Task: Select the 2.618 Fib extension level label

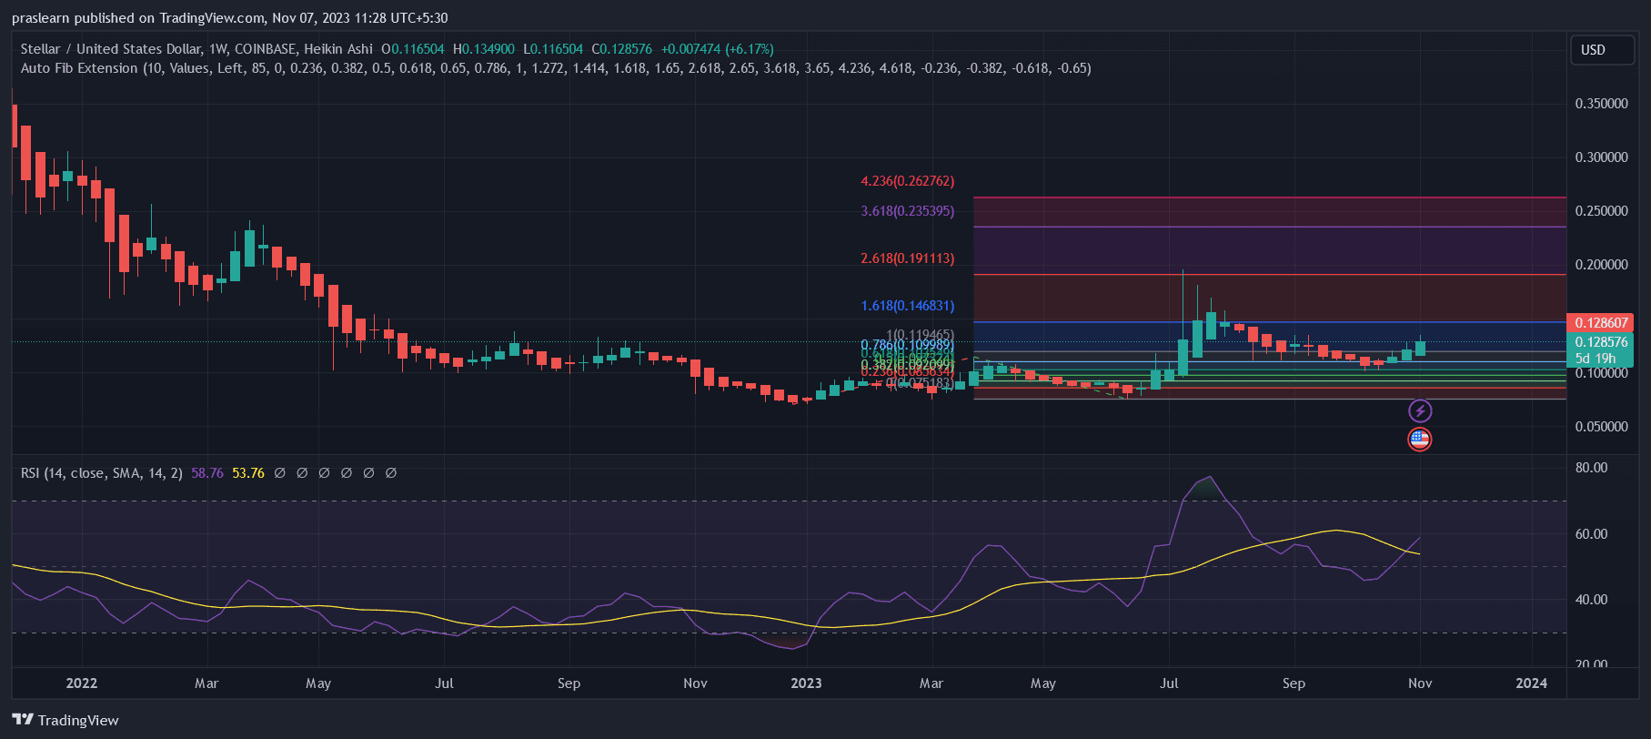Action: 907,258
